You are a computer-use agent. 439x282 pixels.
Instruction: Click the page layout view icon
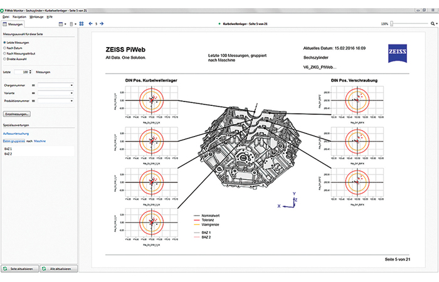pos(61,24)
